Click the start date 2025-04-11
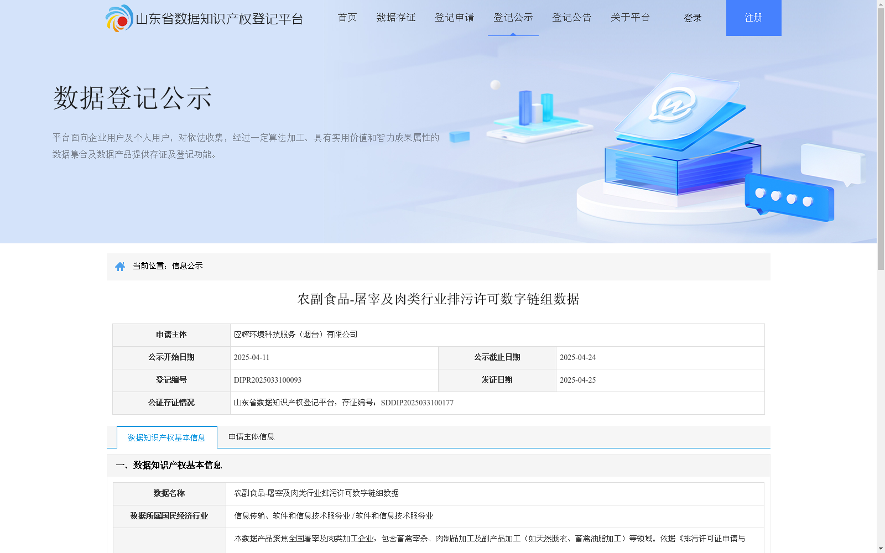This screenshot has height=553, width=885. coord(252,358)
